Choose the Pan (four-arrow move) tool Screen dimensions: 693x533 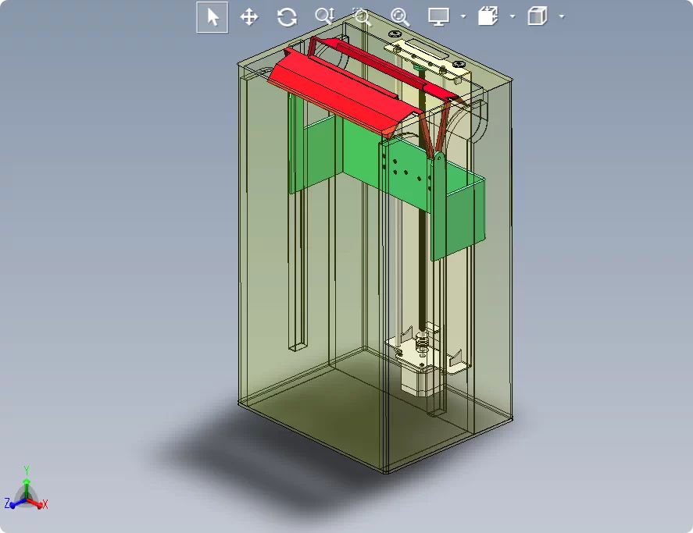pyautogui.click(x=249, y=17)
